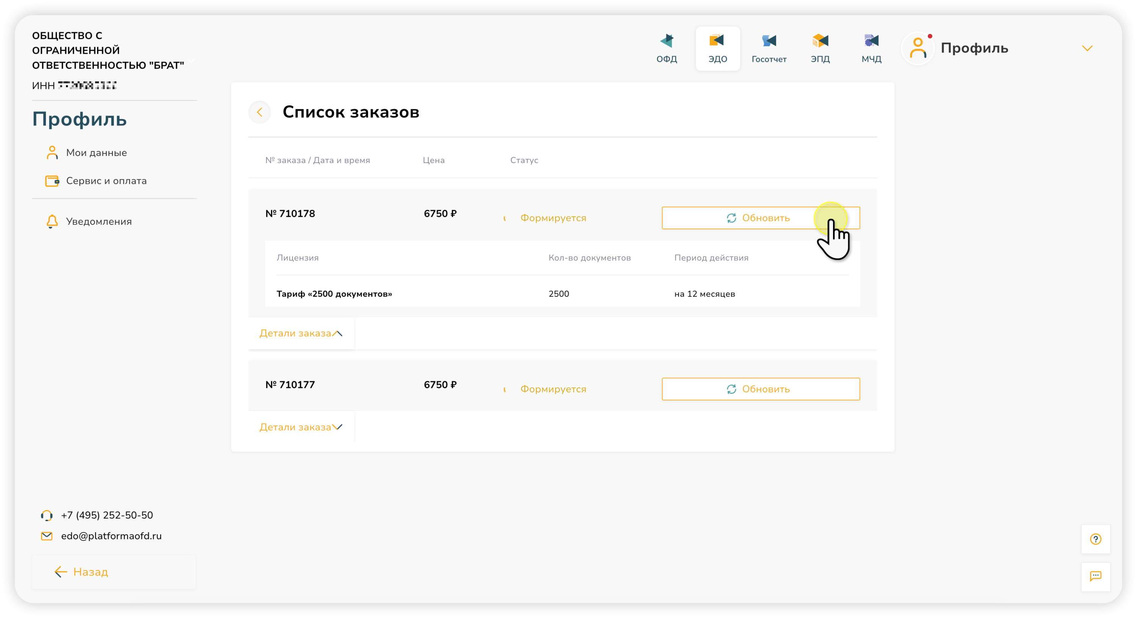
Task: Open the ЭПД service icon
Action: [x=820, y=48]
